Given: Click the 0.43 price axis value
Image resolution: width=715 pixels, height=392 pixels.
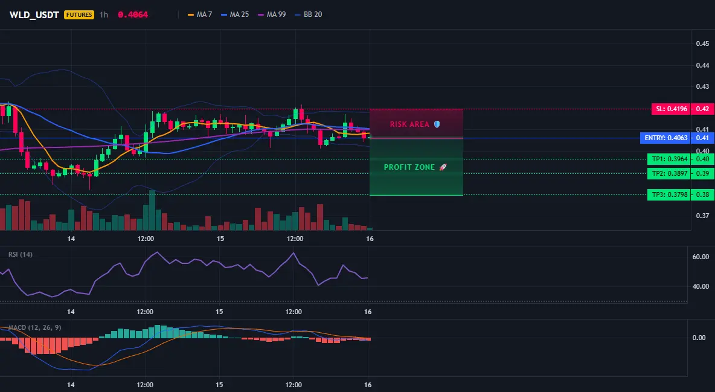Looking at the screenshot, I should pos(702,86).
